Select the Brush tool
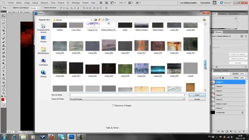This screenshot has height=140, width=249. click(x=4, y=42)
